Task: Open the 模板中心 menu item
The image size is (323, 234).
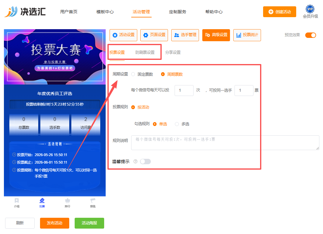Action: click(x=105, y=12)
